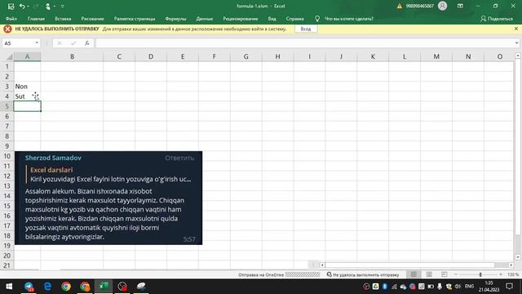Click the 'Что вы хотите сделать?' search box
The width and height of the screenshot is (522, 294).
(348, 19)
